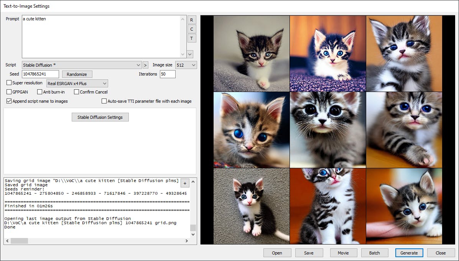The height and width of the screenshot is (261, 459).
Task: Click the log panel horizontal scroll right arrow
Action: pos(186,241)
